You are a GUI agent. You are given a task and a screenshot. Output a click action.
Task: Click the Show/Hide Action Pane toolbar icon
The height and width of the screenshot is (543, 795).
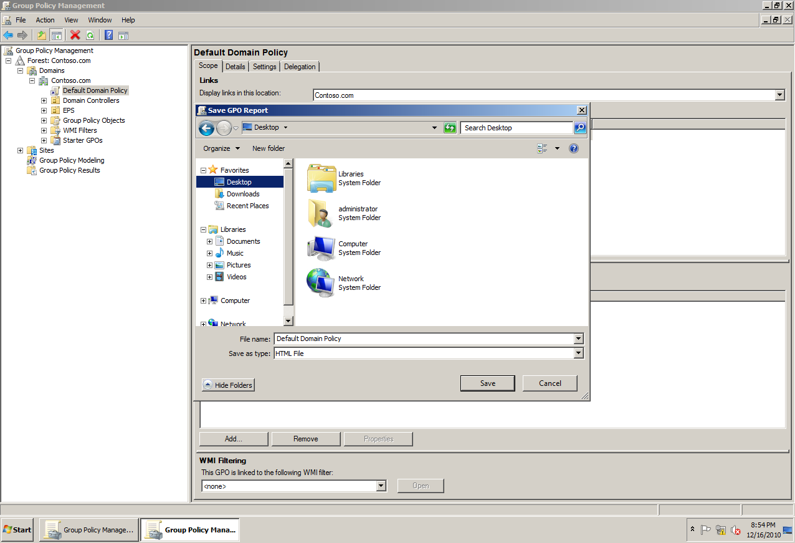click(123, 35)
